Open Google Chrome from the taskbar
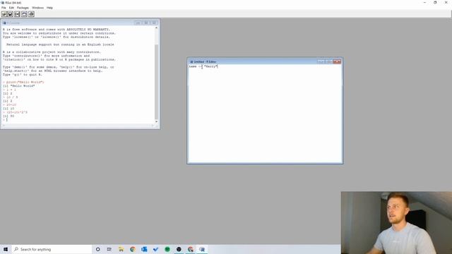Screen dimensions: 452x254 133,249
